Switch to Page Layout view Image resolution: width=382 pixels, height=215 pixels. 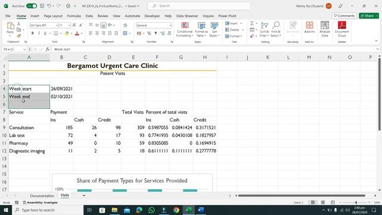(x=323, y=202)
